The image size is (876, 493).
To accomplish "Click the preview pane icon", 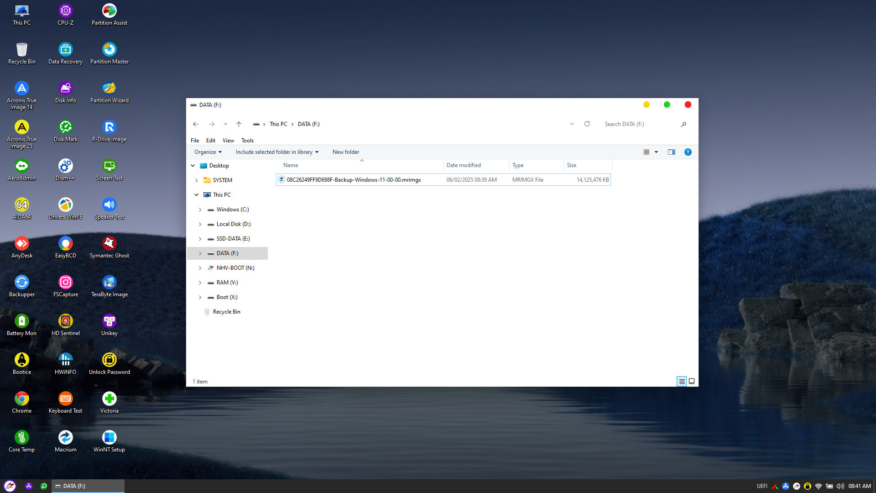I will [x=671, y=152].
